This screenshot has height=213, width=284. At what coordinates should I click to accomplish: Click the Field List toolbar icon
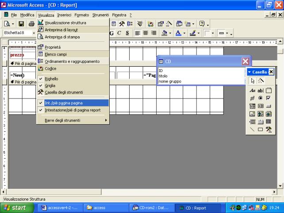[x=114, y=24]
